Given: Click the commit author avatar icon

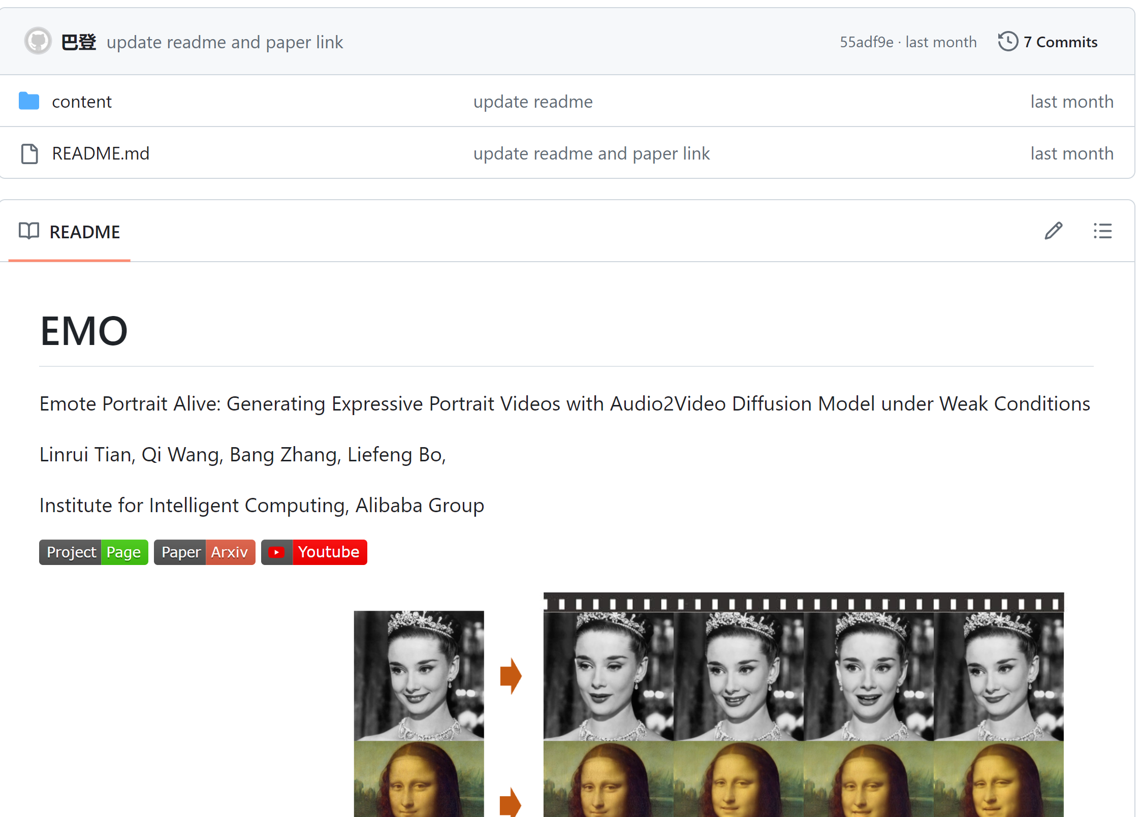Looking at the screenshot, I should tap(38, 41).
